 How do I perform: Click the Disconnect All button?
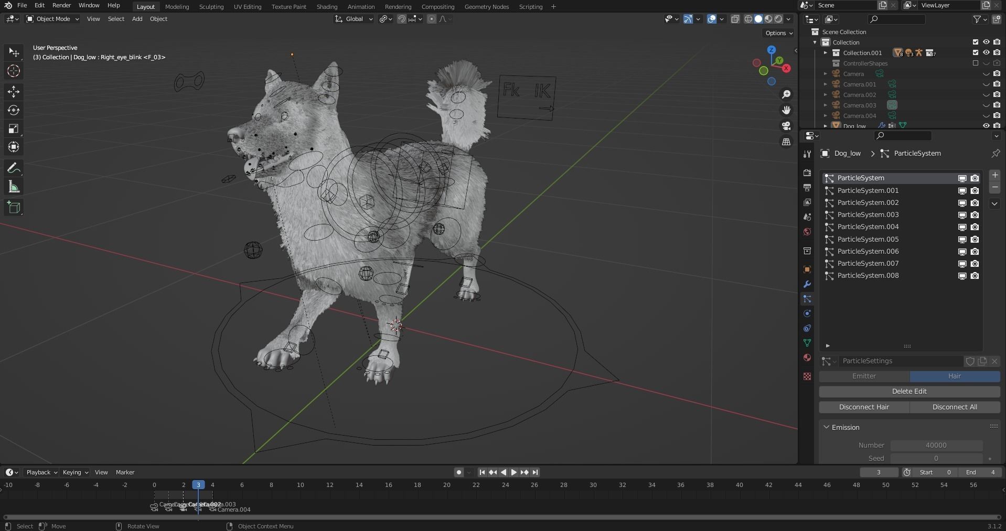[x=955, y=407]
